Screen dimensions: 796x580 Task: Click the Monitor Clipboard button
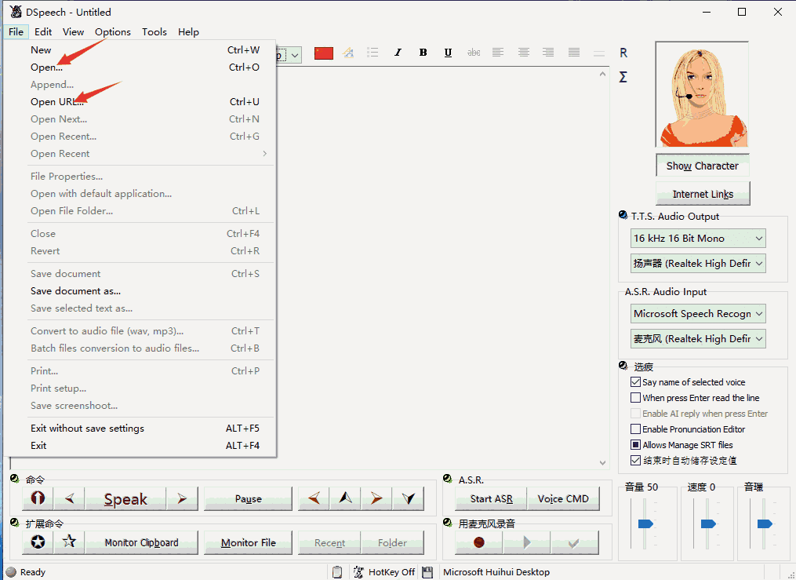(142, 542)
